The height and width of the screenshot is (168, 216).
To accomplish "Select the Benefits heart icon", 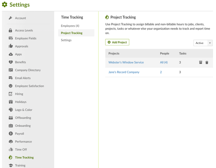I will (11, 62).
